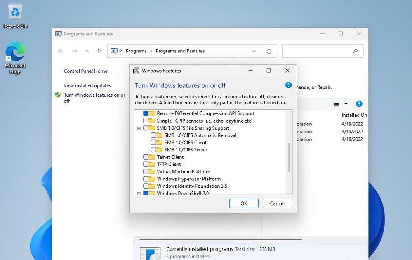Click the chevron after Programs breadcrumb
The width and height of the screenshot is (412, 260).
coord(151,51)
